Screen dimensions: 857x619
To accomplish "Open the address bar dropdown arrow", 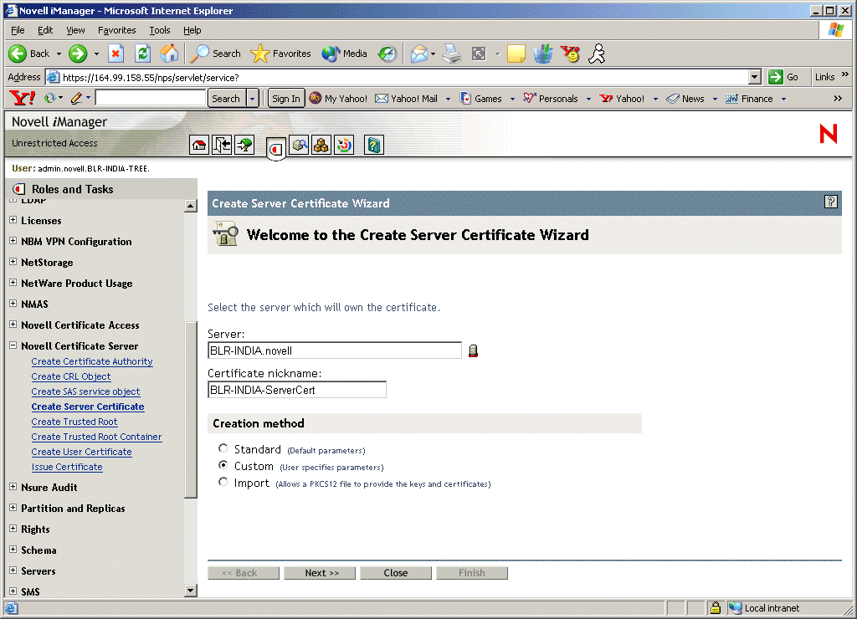I will click(754, 77).
